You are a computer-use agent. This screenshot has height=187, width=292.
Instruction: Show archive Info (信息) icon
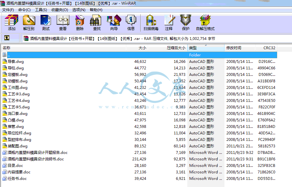131,20
